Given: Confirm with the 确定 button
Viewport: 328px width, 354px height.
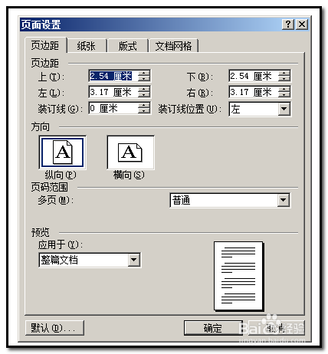Looking at the screenshot, I should [x=213, y=328].
